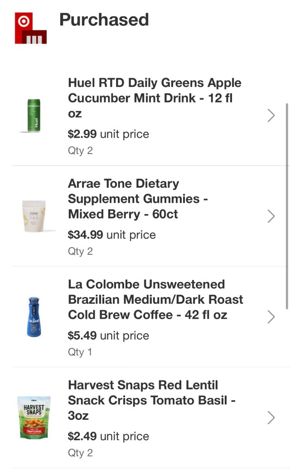
Task: Expand Huel Daily Greens details via chevron
Action: [271, 116]
